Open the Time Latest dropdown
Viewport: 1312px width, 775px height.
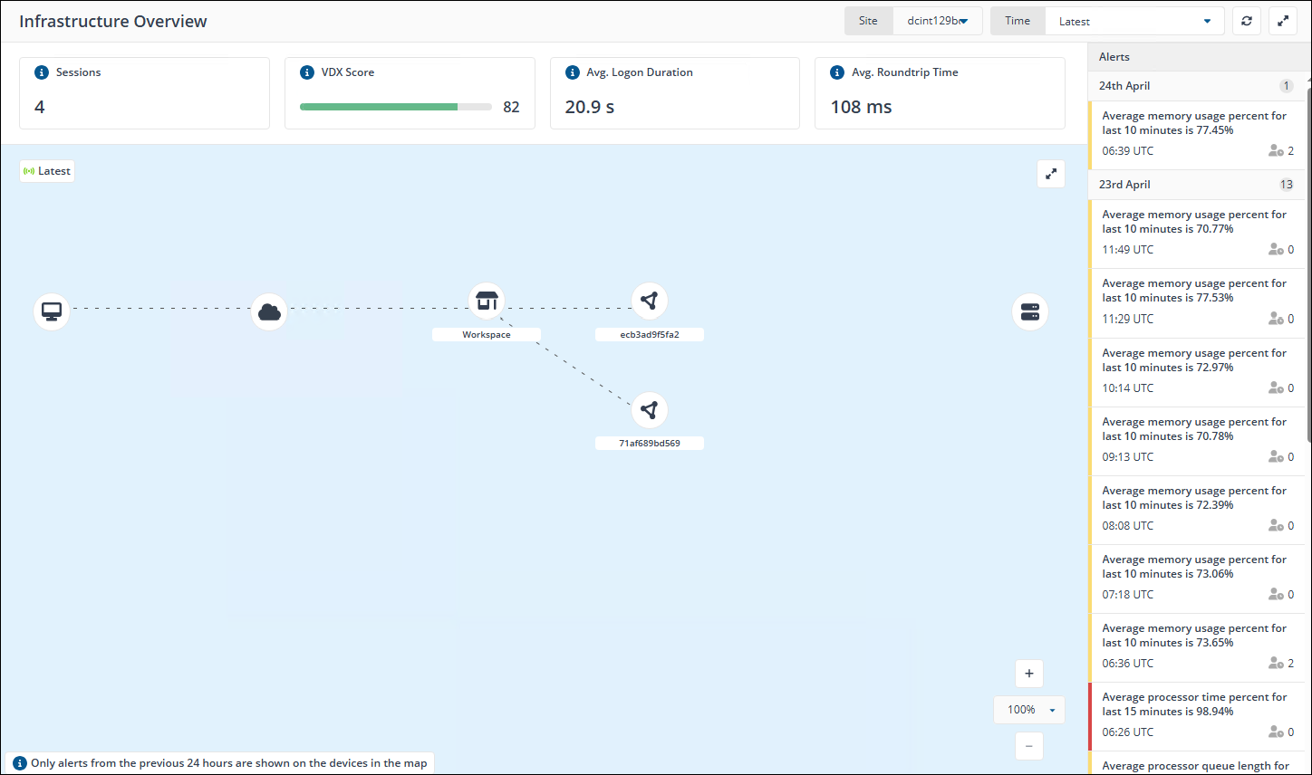coord(1134,21)
